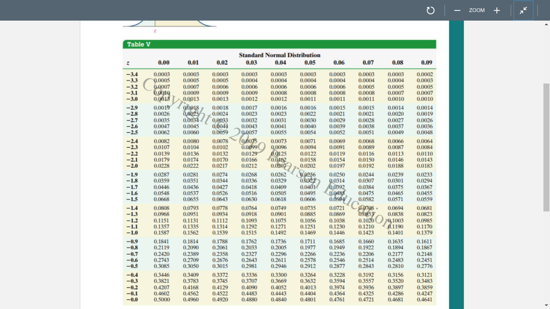
Task: Click the 0.0002 cell in row -3.4
Action: (425, 74)
